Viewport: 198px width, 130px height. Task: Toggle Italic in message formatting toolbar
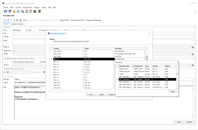click(x=40, y=72)
